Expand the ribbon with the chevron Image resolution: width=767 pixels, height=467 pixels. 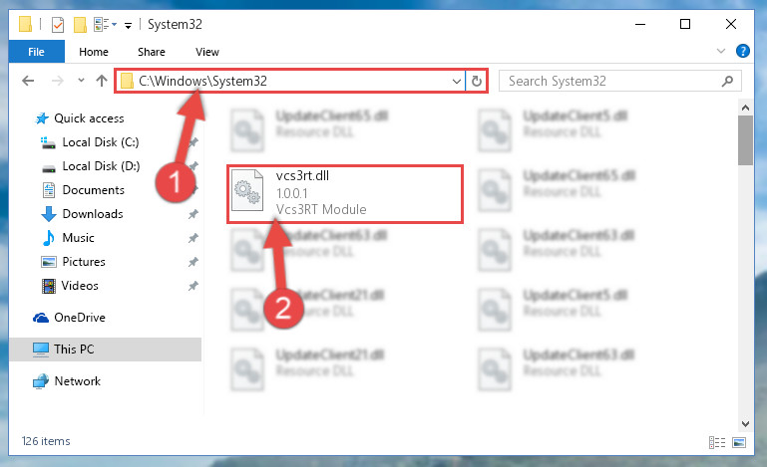coord(720,51)
